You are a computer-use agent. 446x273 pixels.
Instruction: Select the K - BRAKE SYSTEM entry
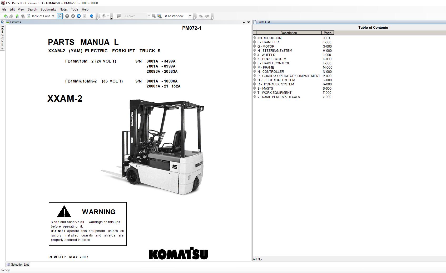coord(272,59)
